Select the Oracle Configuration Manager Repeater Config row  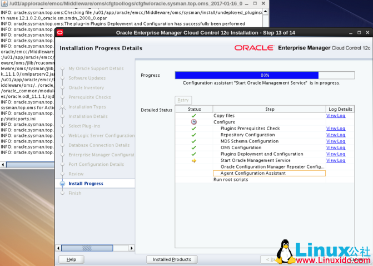pos(272,167)
